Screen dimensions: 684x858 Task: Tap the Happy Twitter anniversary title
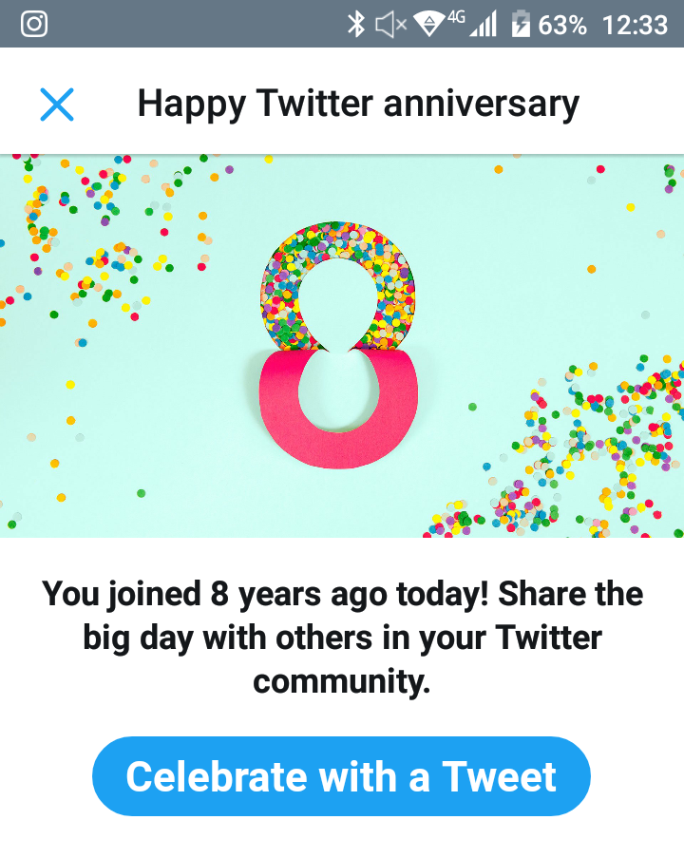pos(358,104)
